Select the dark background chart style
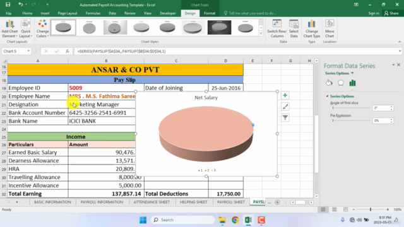 219,28
